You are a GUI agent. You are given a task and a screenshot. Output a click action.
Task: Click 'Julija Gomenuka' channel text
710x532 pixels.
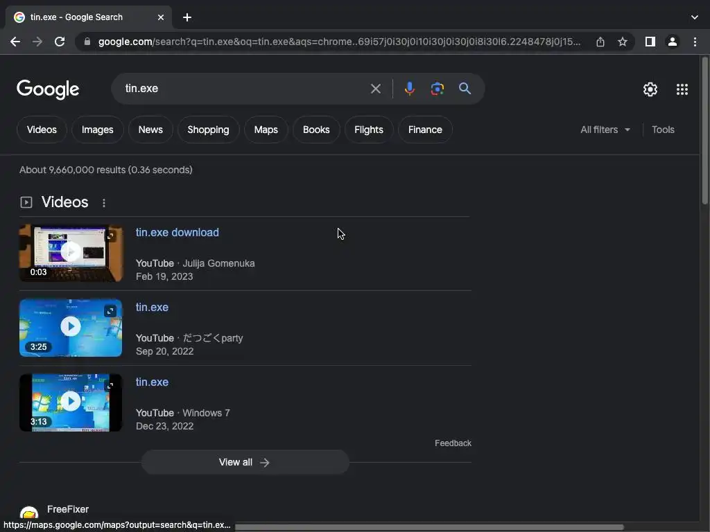tap(218, 263)
